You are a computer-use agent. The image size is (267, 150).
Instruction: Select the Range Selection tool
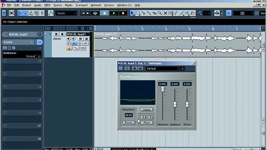138,13
